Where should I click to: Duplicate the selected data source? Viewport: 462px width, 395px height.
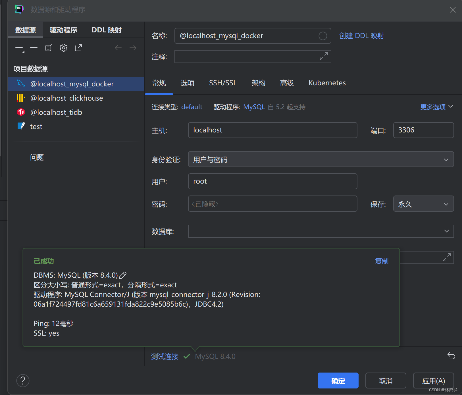[x=49, y=48]
